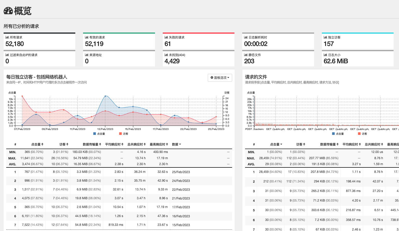Click the 每日独立访客 panel heading
399x231 pixels.
pos(37,77)
